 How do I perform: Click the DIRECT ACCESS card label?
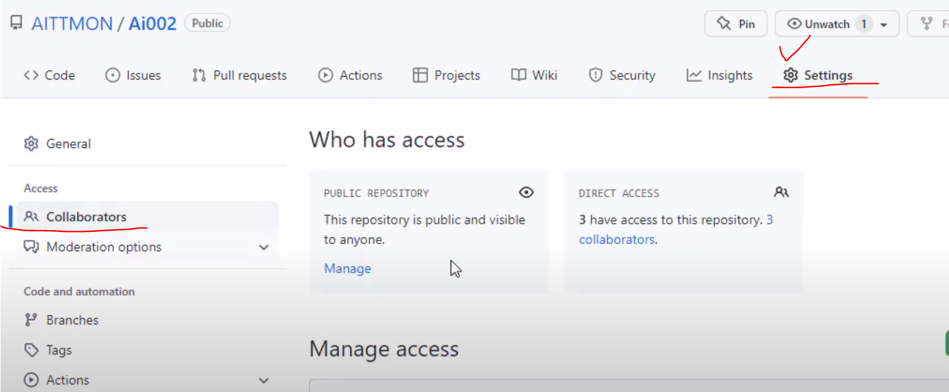tap(619, 193)
